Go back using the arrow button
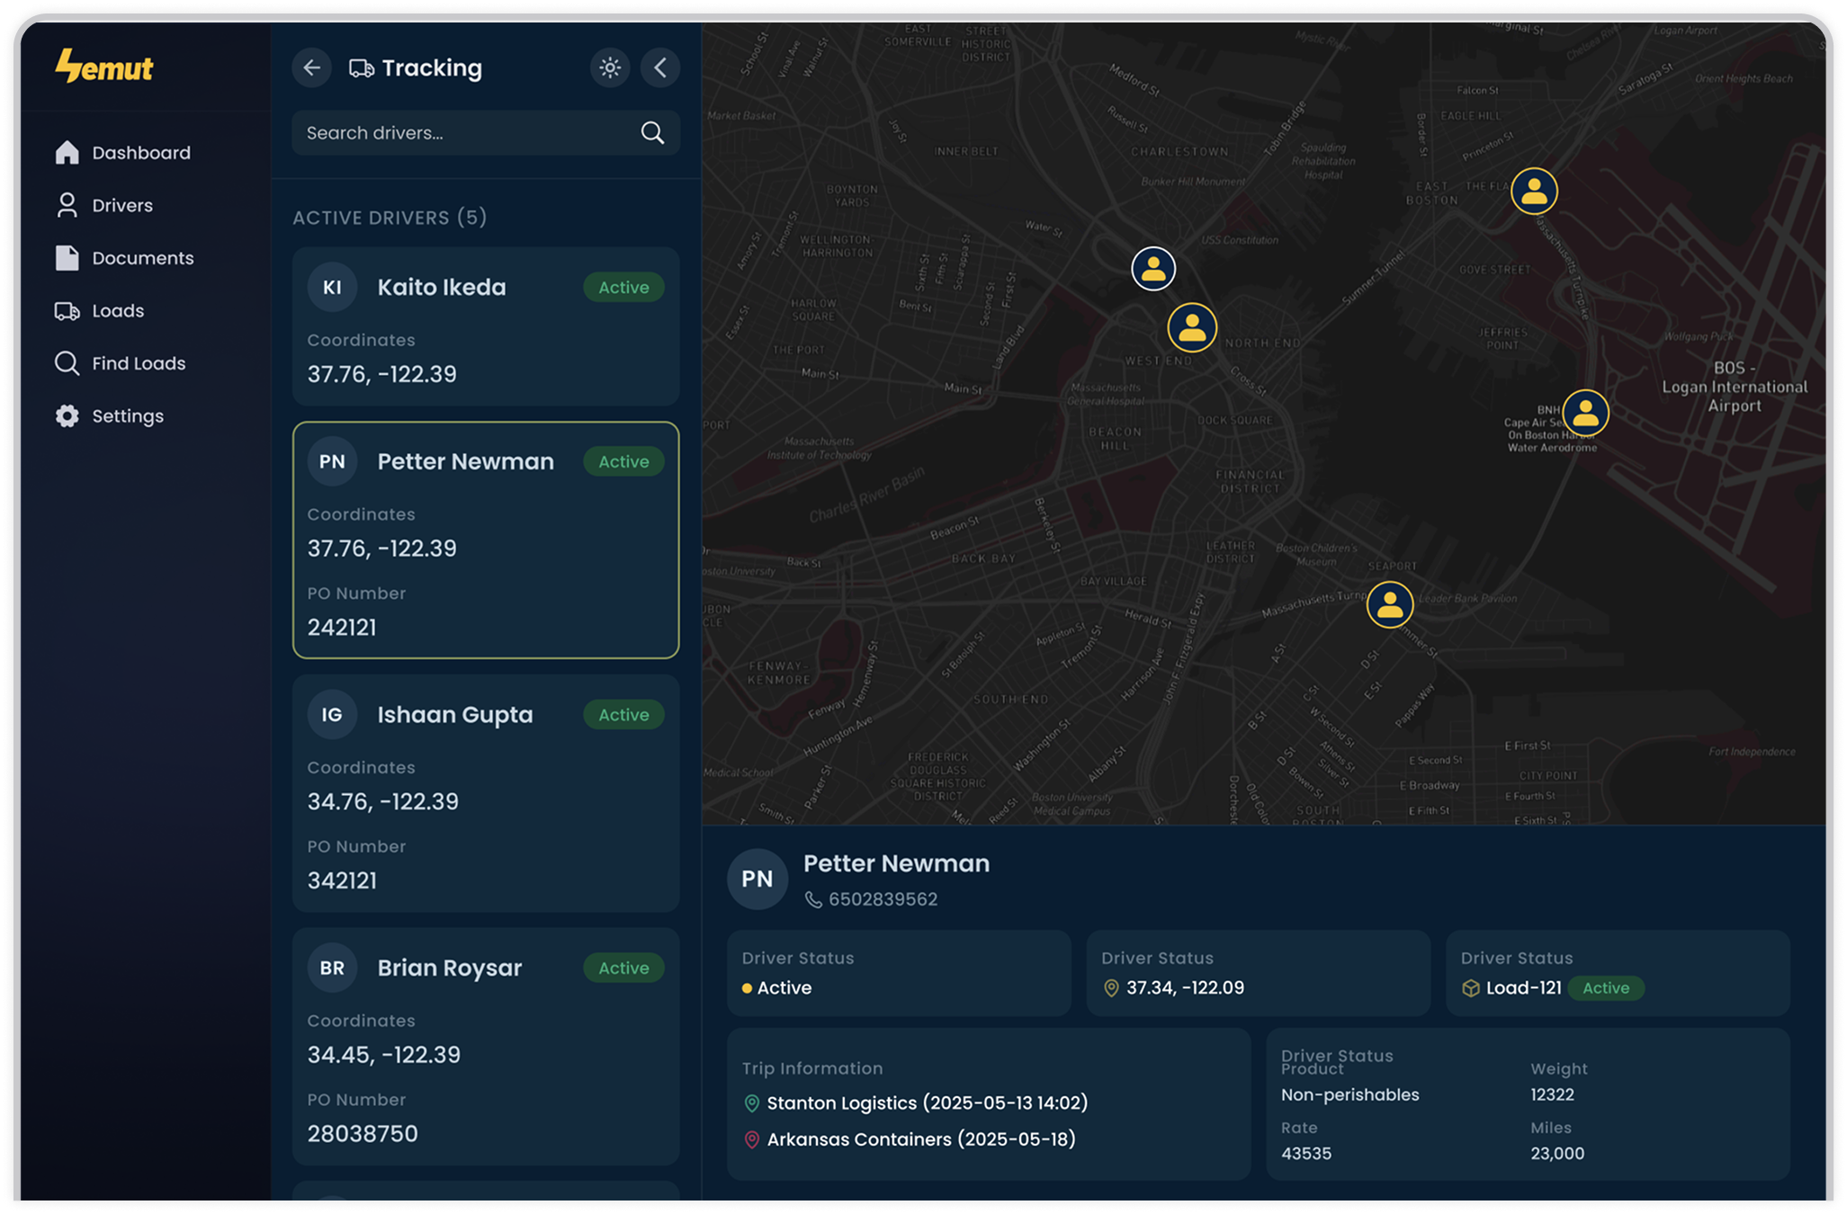This screenshot has height=1214, width=1847. click(x=311, y=67)
